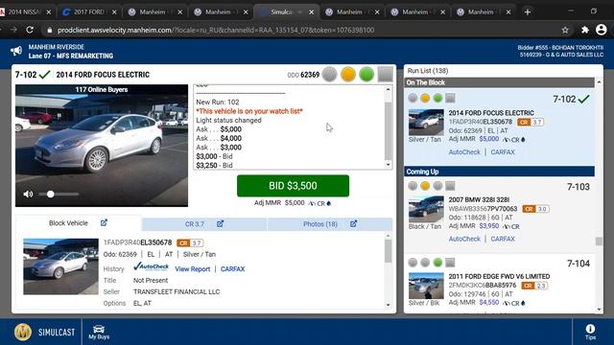Image resolution: width=614 pixels, height=345 pixels.
Task: Click the live auction video feed
Action: (x=102, y=146)
